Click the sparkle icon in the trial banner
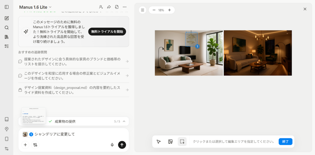Viewport: 315px width, 155px height. pos(26,32)
